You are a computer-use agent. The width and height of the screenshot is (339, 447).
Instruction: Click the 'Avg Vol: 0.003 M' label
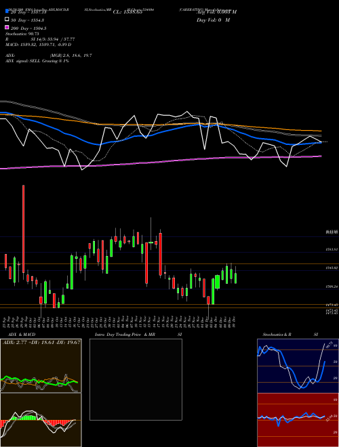point(216,12)
